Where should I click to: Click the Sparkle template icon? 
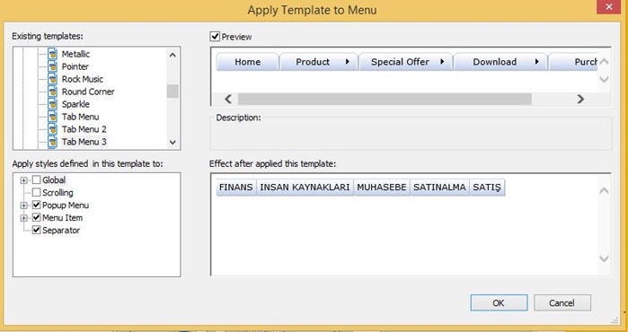click(52, 104)
